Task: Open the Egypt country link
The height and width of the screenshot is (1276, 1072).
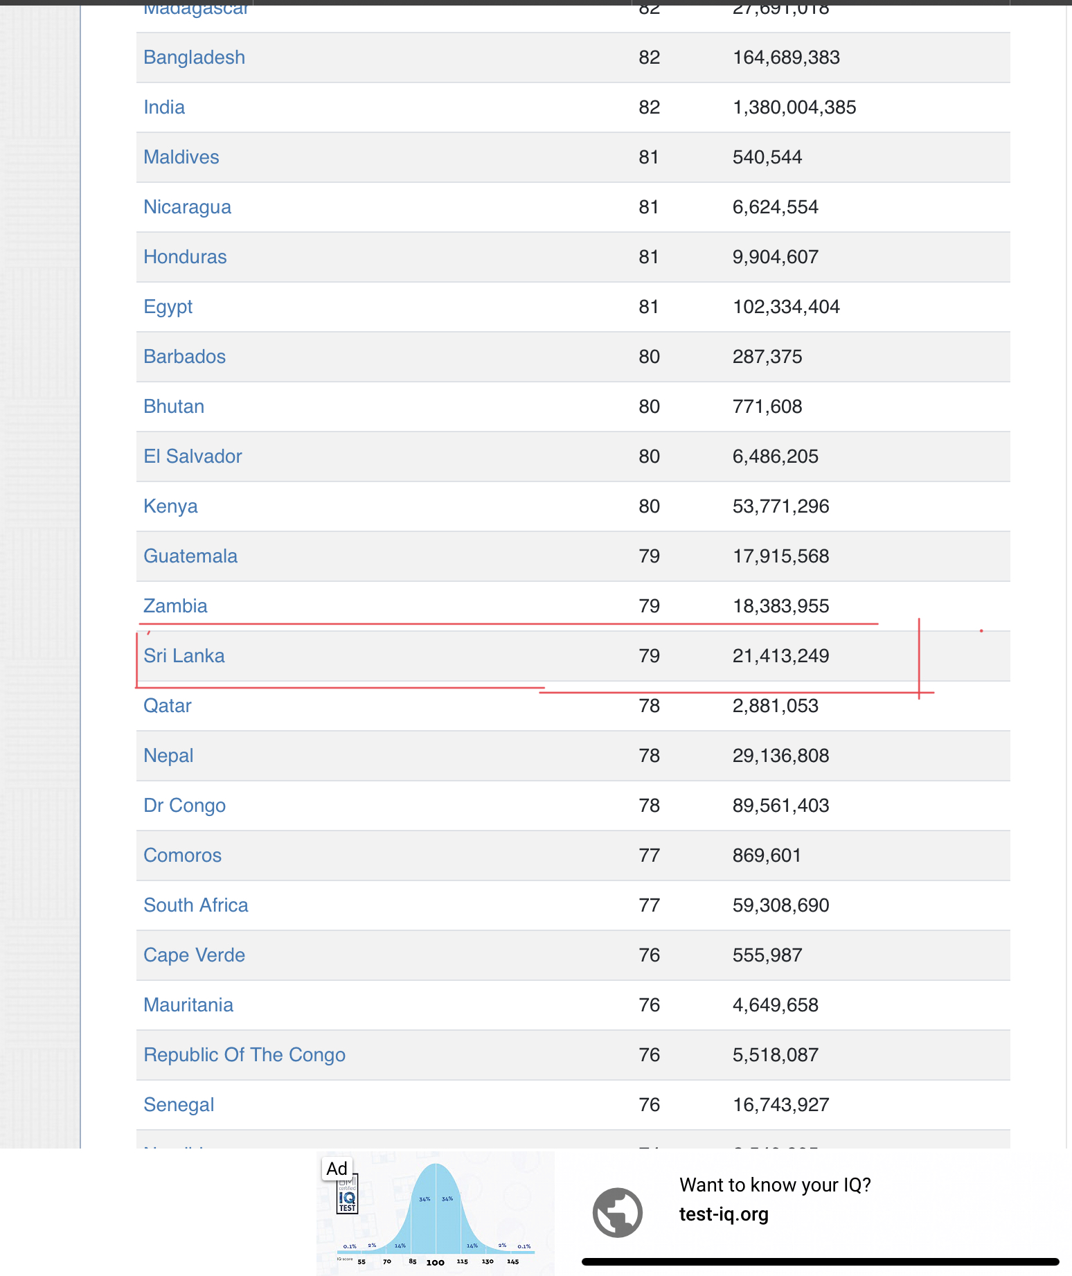Action: click(168, 307)
